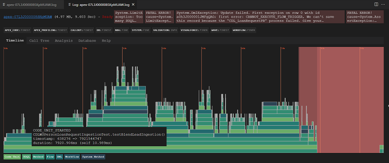Click the Flow legend swatch
The width and height of the screenshot is (389, 163).
(50, 157)
